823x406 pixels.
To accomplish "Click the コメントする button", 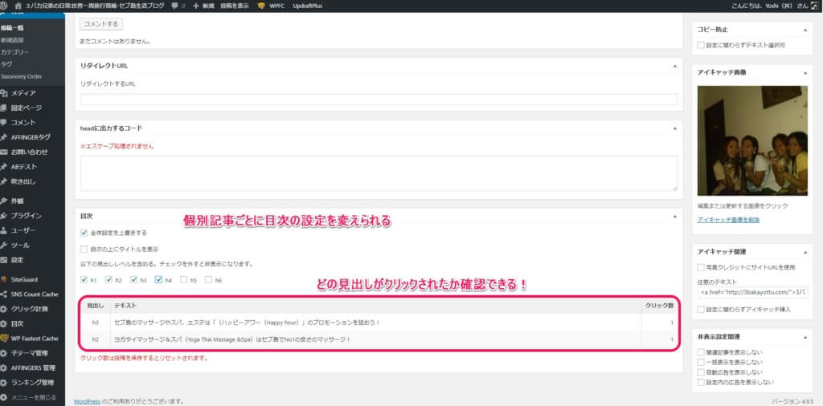I will (101, 24).
